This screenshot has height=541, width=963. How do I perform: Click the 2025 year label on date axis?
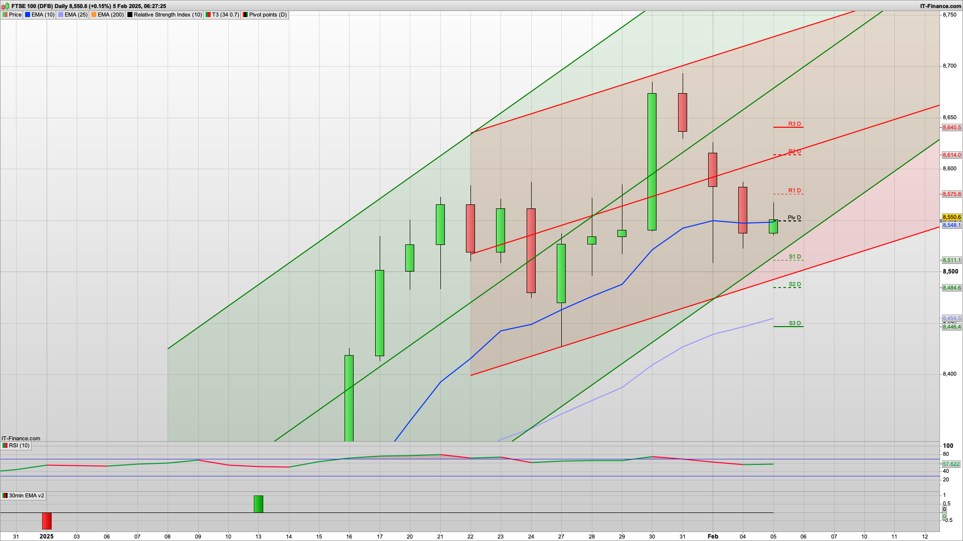tap(47, 536)
